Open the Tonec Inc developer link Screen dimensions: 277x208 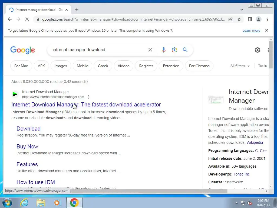pyautogui.click(x=242, y=174)
